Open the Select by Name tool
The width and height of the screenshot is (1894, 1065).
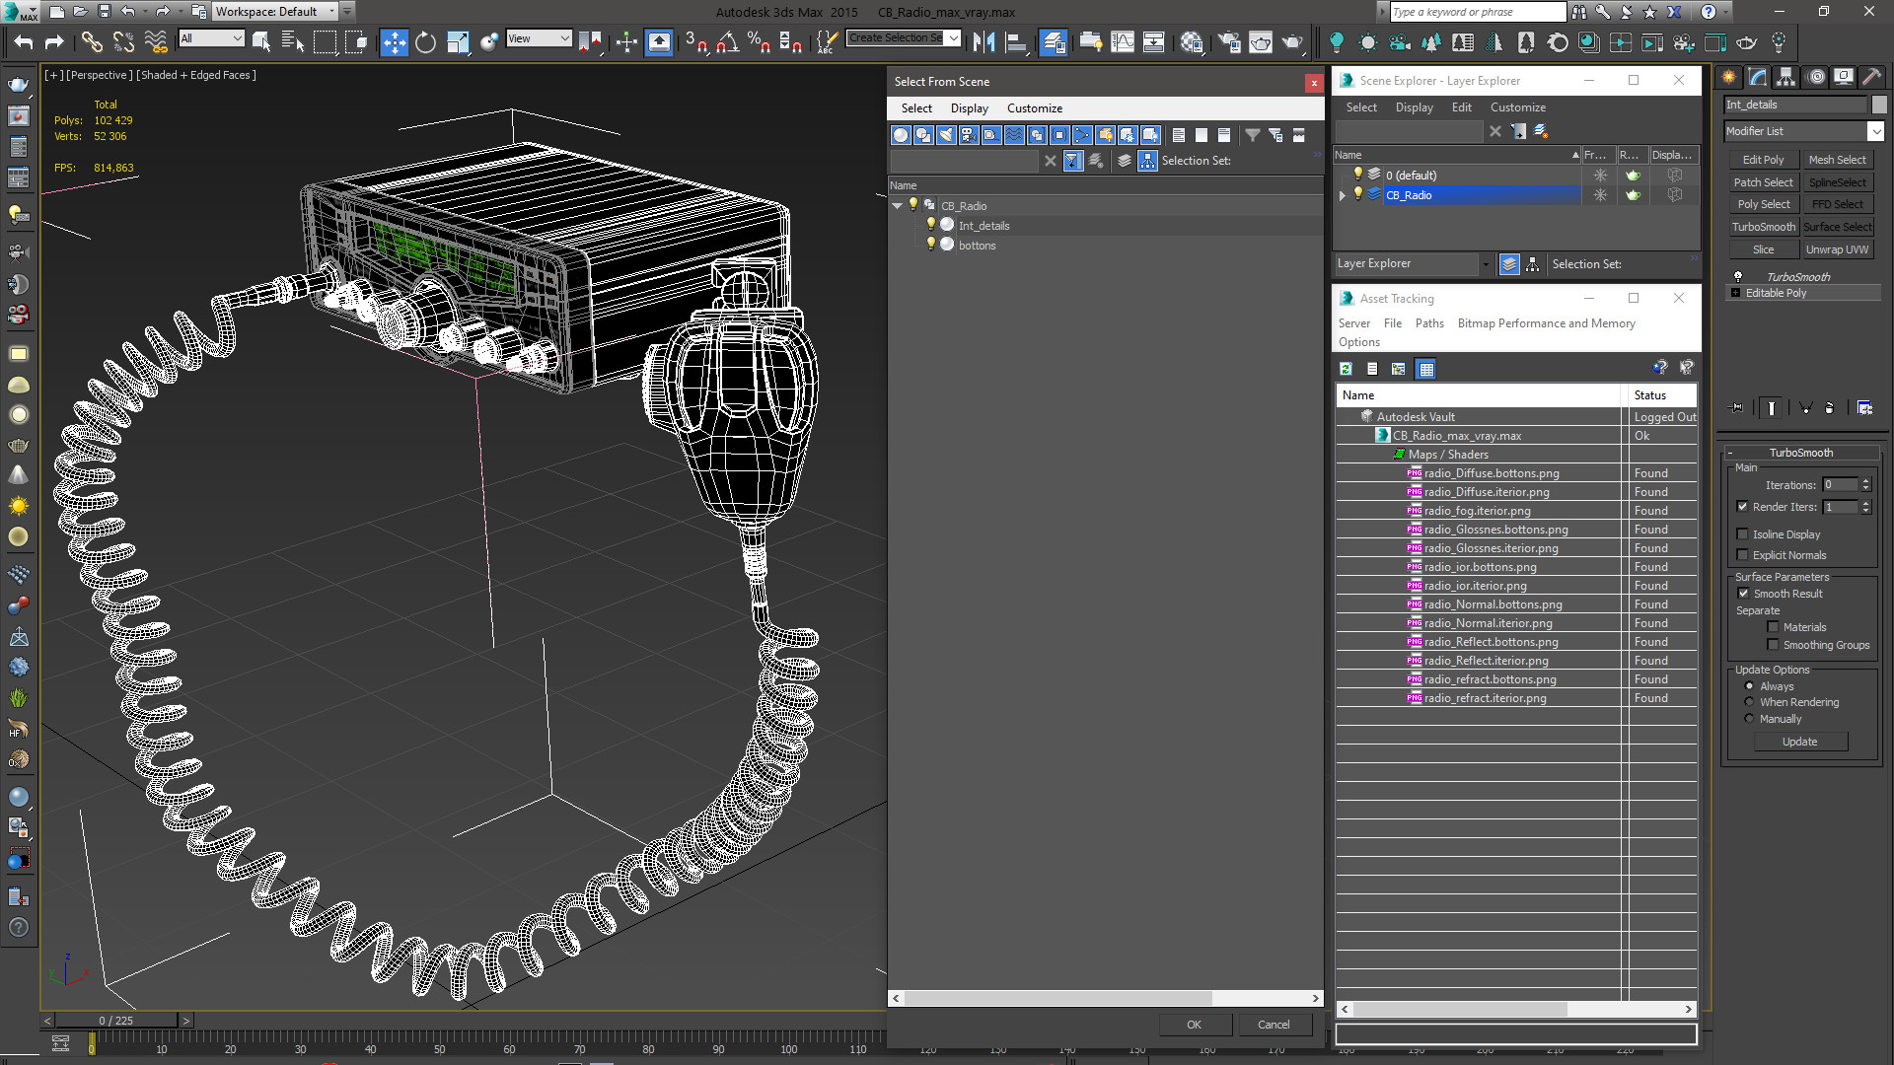pyautogui.click(x=293, y=42)
